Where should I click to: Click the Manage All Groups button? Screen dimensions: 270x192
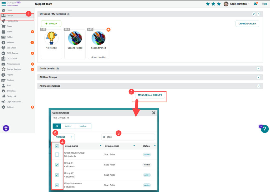(x=150, y=95)
